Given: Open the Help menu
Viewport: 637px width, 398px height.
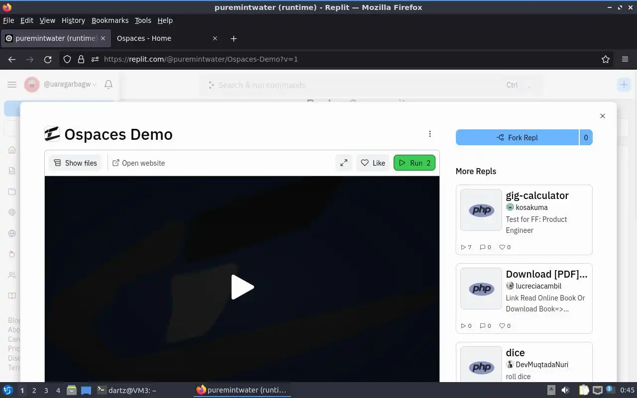Looking at the screenshot, I should point(165,20).
